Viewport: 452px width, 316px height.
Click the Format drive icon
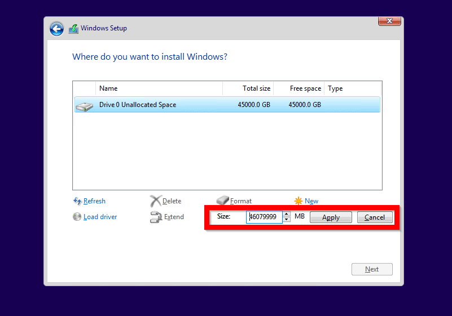[223, 201]
